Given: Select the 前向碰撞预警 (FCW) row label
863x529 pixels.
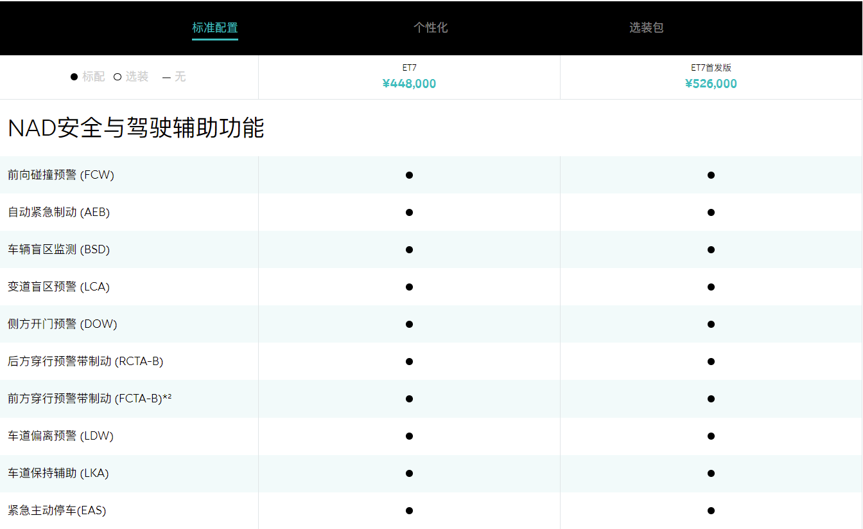Looking at the screenshot, I should [x=61, y=175].
